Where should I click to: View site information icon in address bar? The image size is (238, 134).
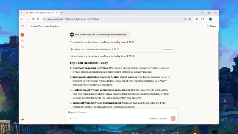click(44, 19)
